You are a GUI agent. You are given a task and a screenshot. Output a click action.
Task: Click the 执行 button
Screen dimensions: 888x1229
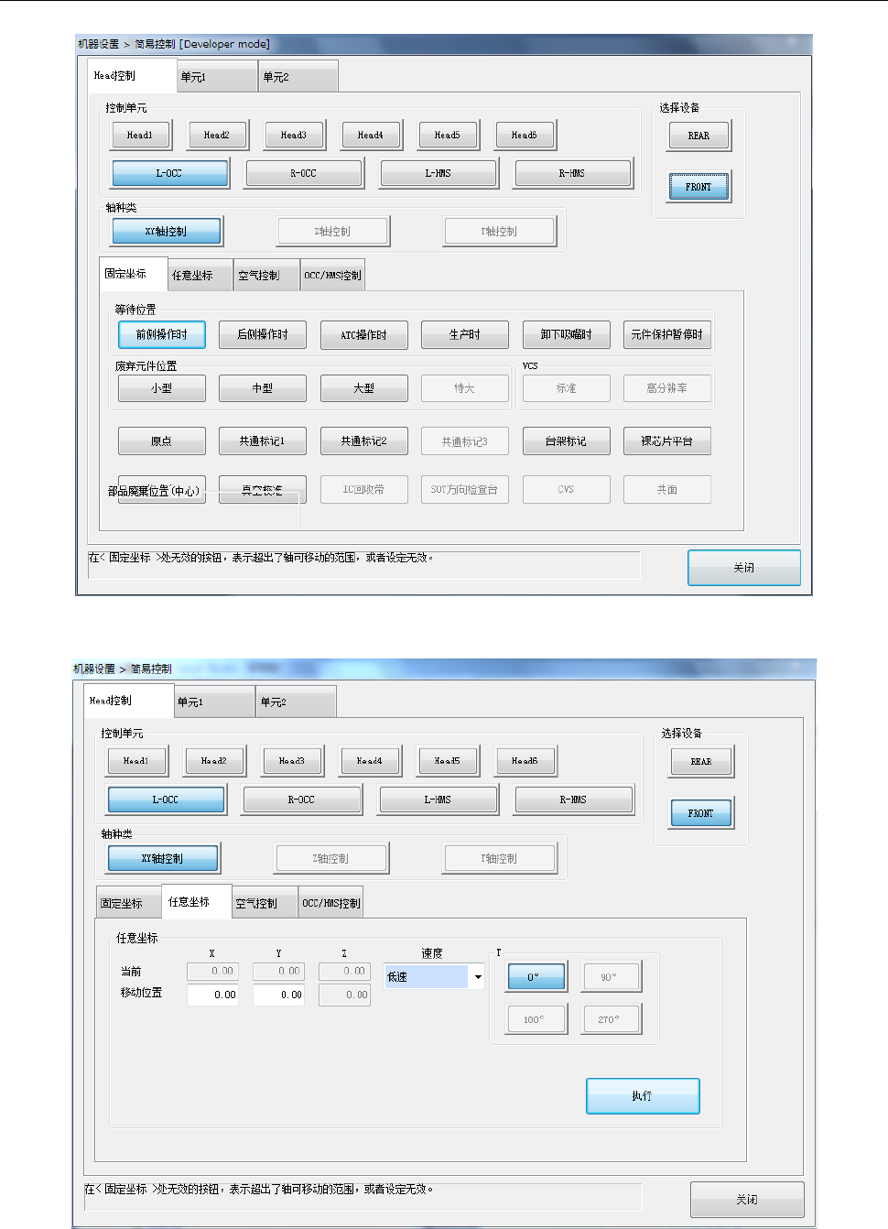click(643, 1096)
